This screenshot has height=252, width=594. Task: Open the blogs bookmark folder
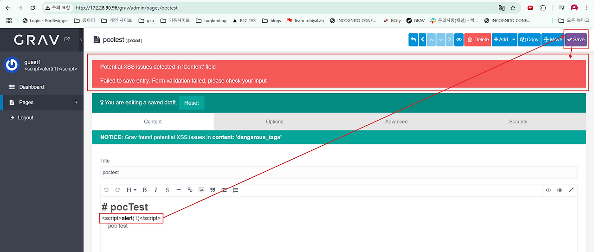coord(271,20)
